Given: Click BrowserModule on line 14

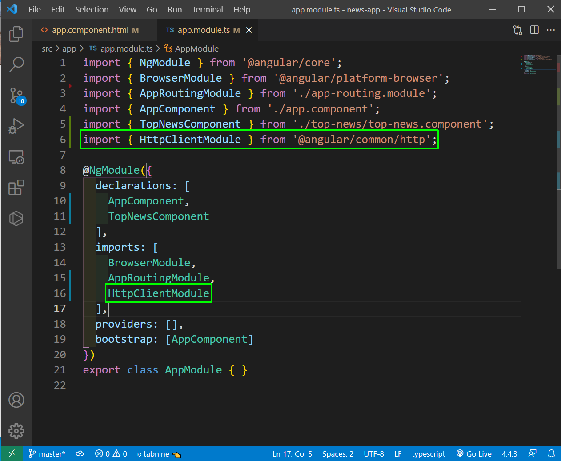Looking at the screenshot, I should point(149,263).
